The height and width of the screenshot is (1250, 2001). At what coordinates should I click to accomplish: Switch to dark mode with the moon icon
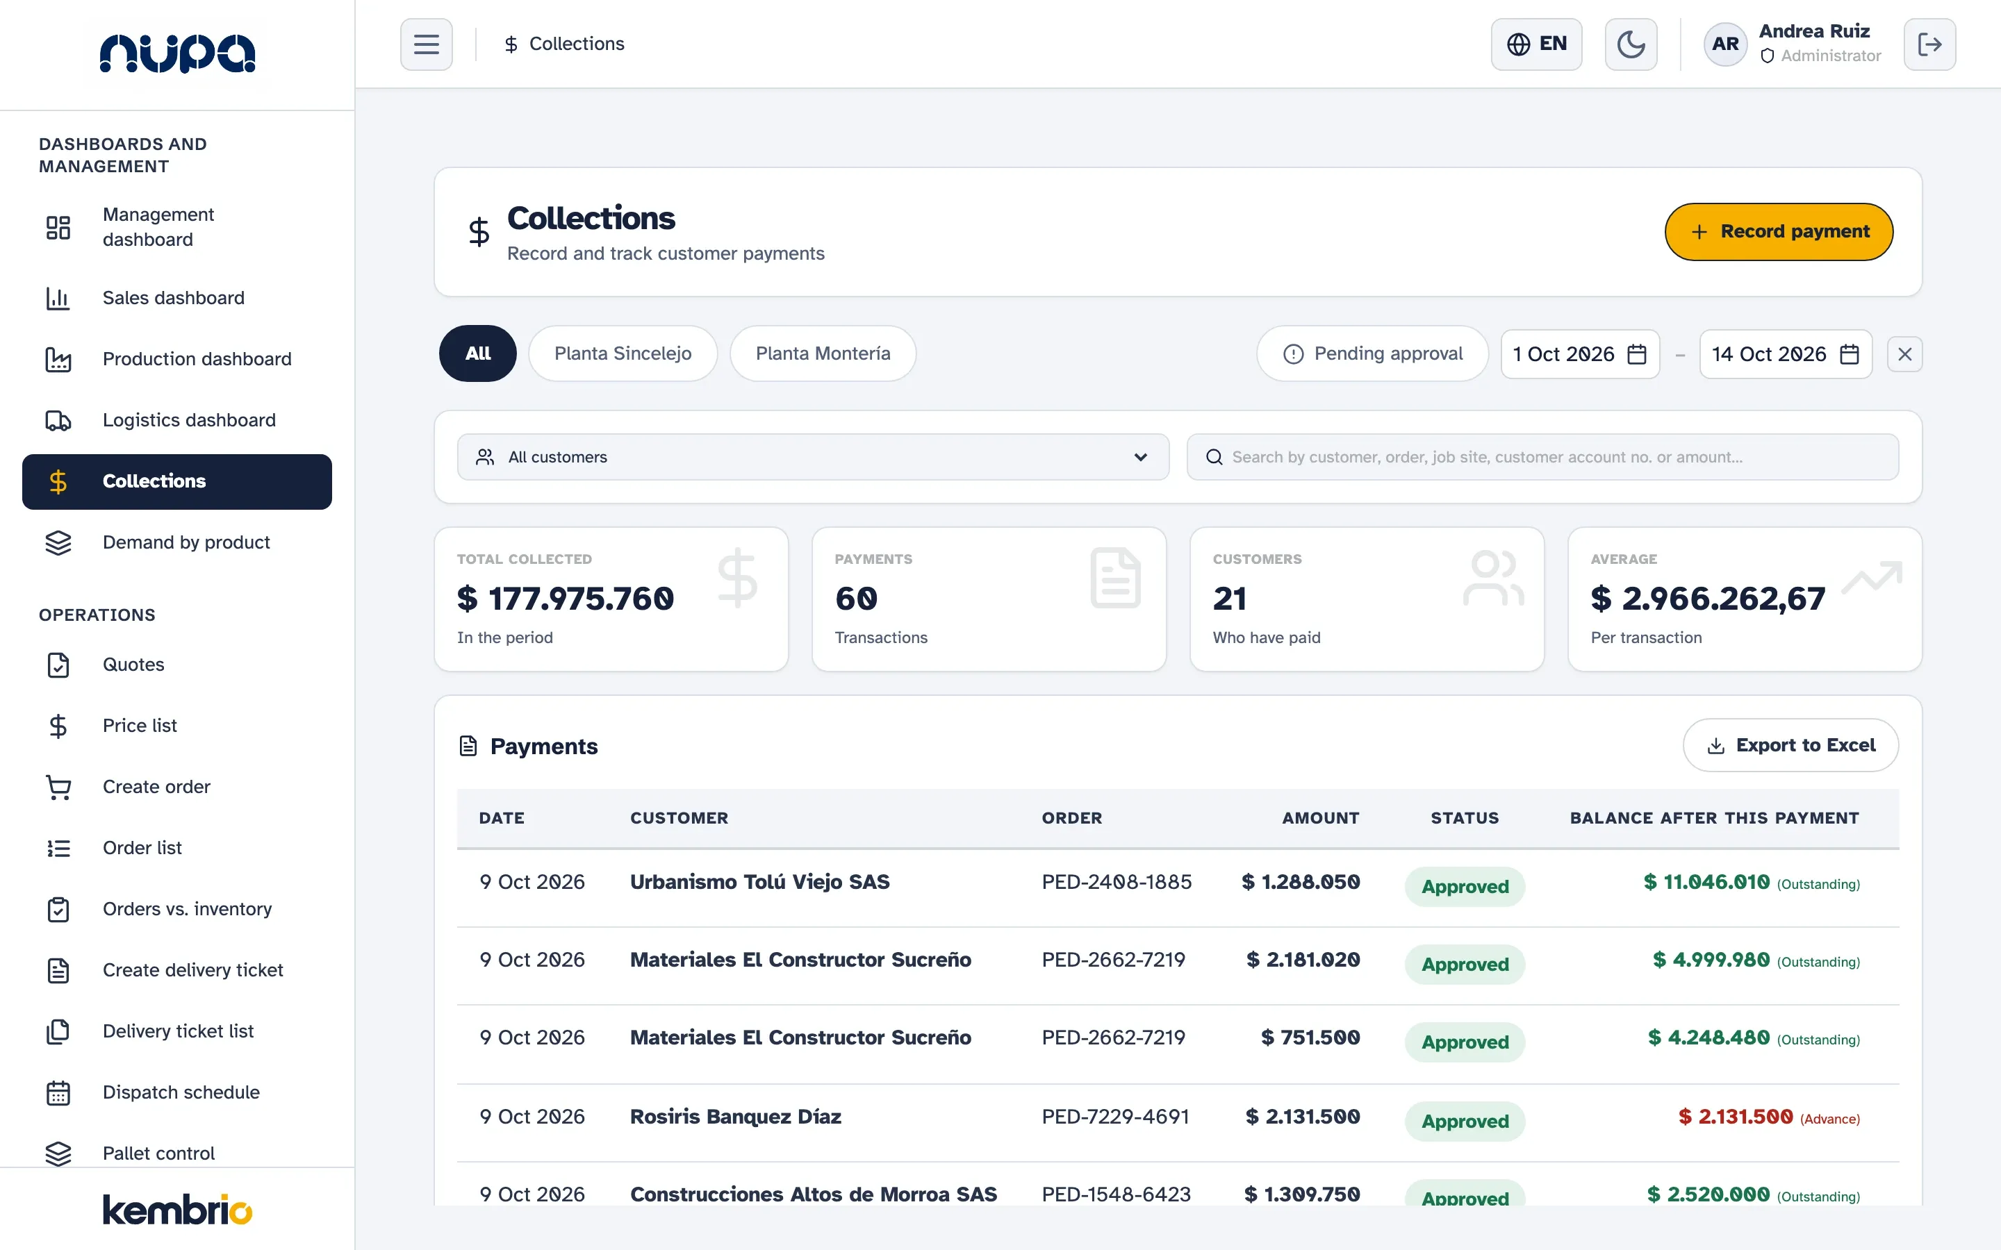point(1631,44)
